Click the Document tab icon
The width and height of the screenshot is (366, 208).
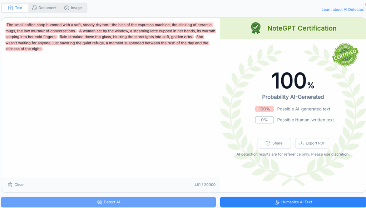(34, 8)
